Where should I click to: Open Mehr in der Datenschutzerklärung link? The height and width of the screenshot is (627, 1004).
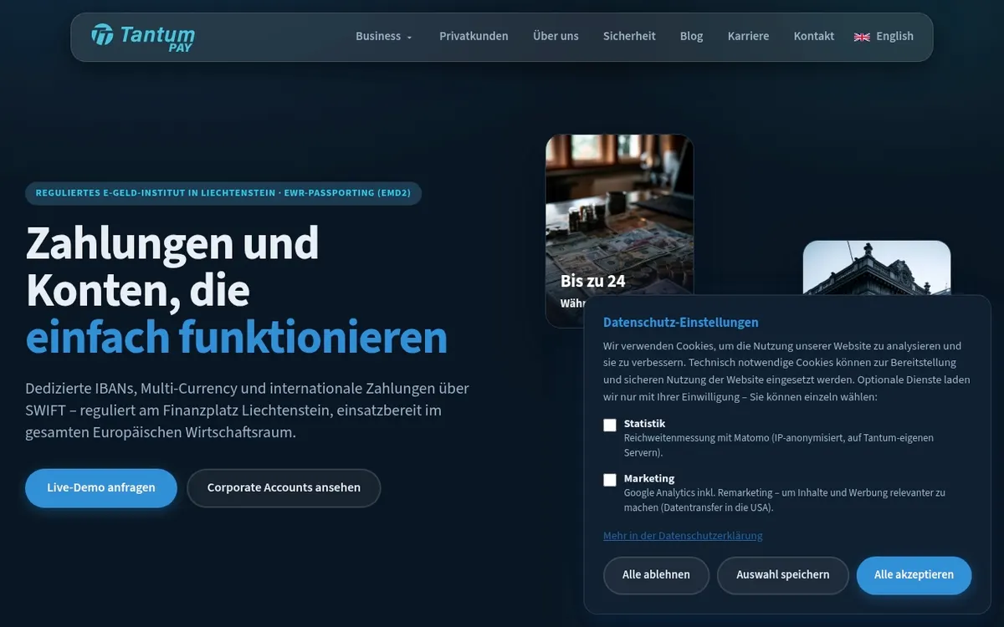pyautogui.click(x=683, y=536)
